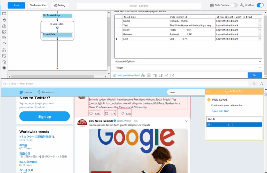The height and width of the screenshot is (173, 267).
Task: Open the Like row 'element not found' dropdown
Action: point(260,39)
